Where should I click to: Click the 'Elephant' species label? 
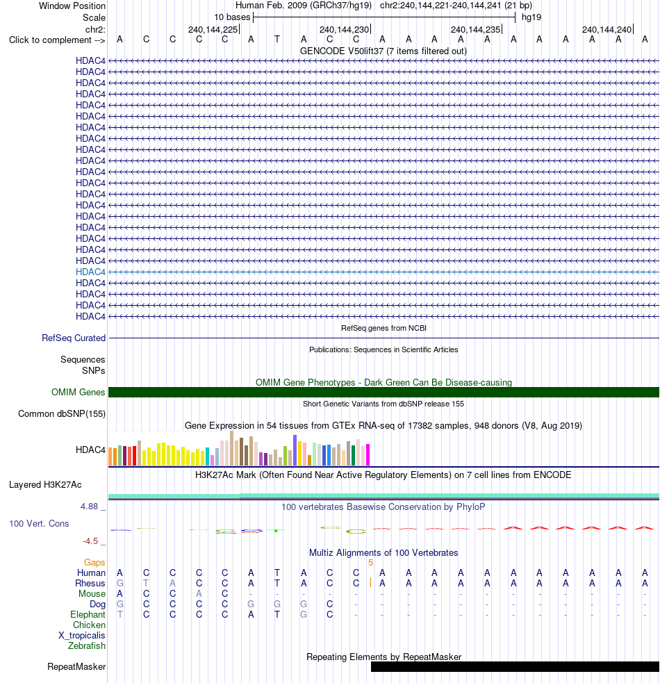click(88, 615)
